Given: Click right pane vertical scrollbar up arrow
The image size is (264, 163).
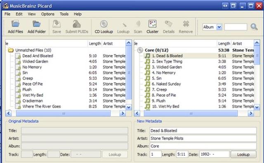Looking at the screenshot, I should (x=257, y=43).
